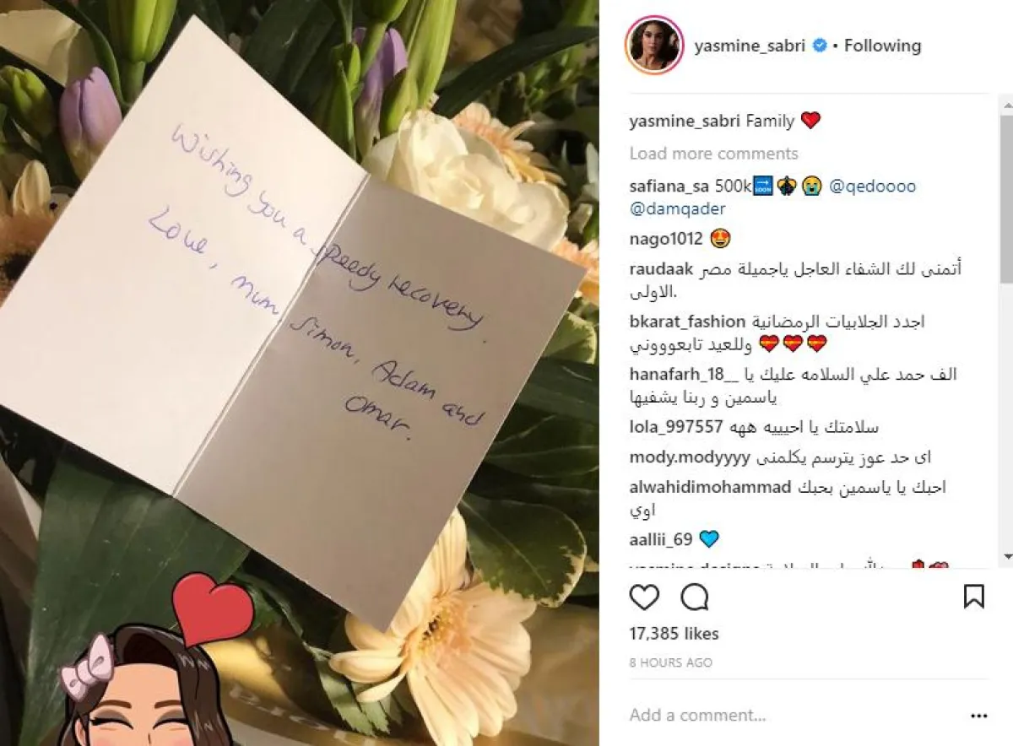Click the blue verified badge
The height and width of the screenshot is (746, 1013).
(819, 46)
